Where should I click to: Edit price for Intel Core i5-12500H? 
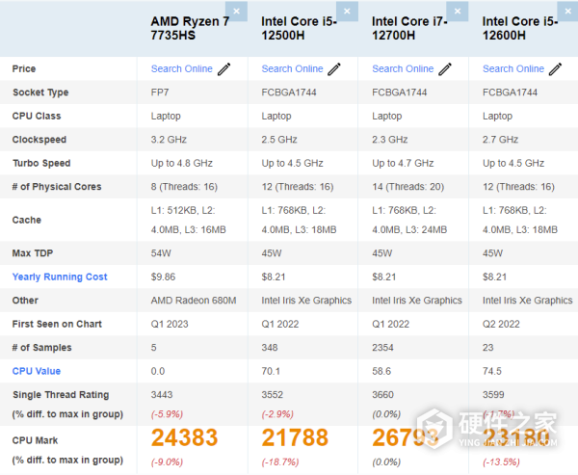coord(335,69)
